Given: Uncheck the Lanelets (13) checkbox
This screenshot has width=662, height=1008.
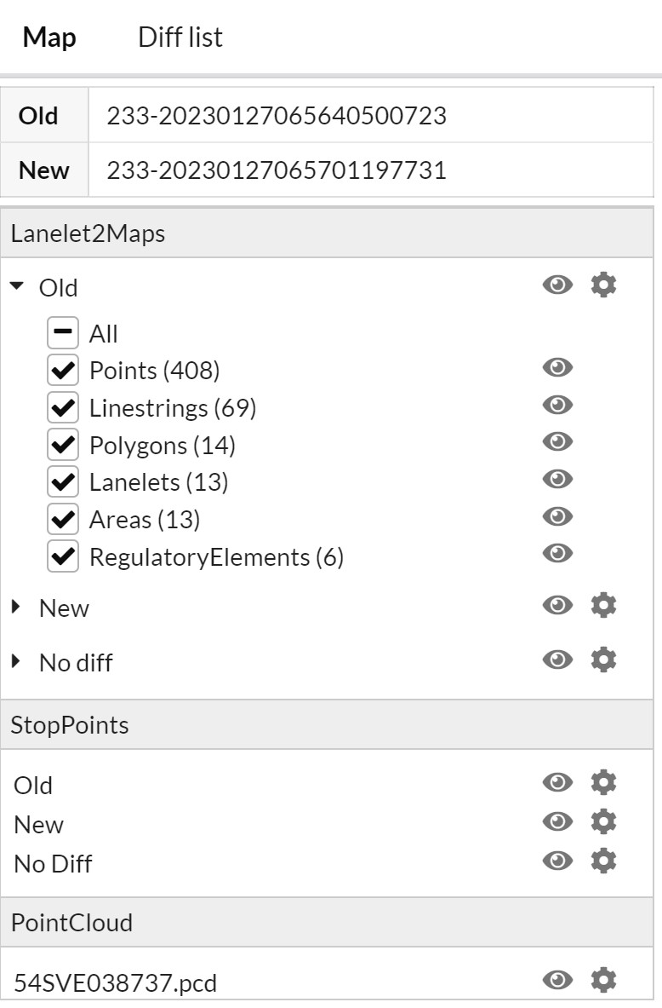Looking at the screenshot, I should [x=63, y=482].
